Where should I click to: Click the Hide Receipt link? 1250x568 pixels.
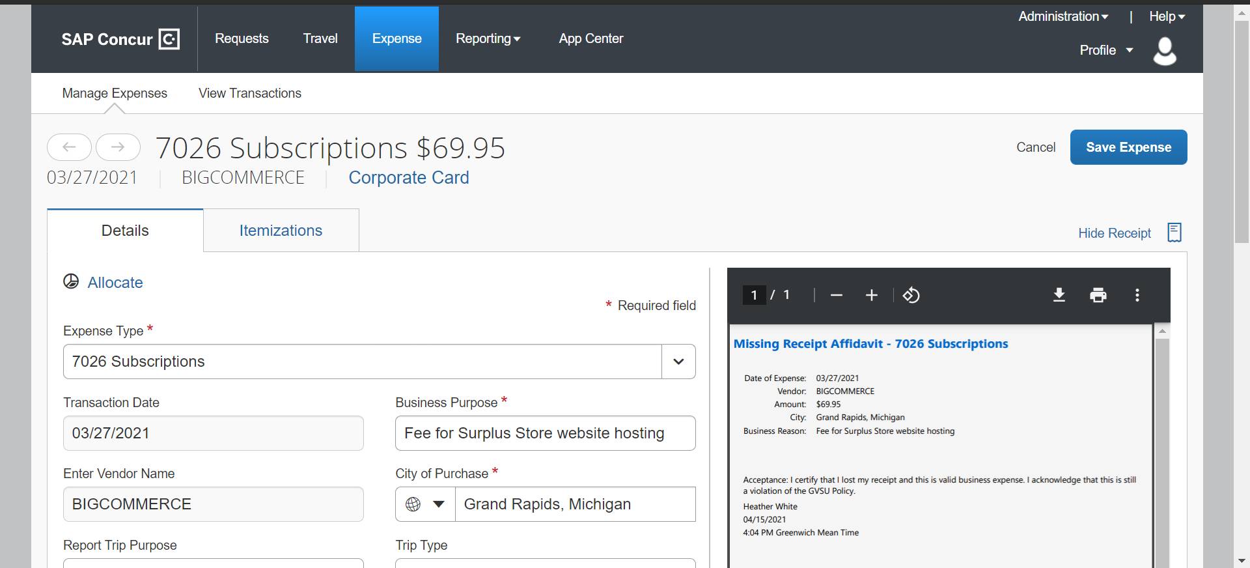(x=1114, y=233)
